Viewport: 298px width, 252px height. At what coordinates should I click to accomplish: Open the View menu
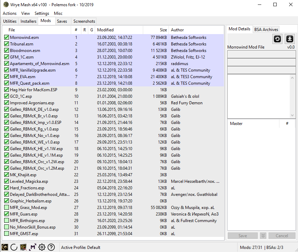pos(25,13)
